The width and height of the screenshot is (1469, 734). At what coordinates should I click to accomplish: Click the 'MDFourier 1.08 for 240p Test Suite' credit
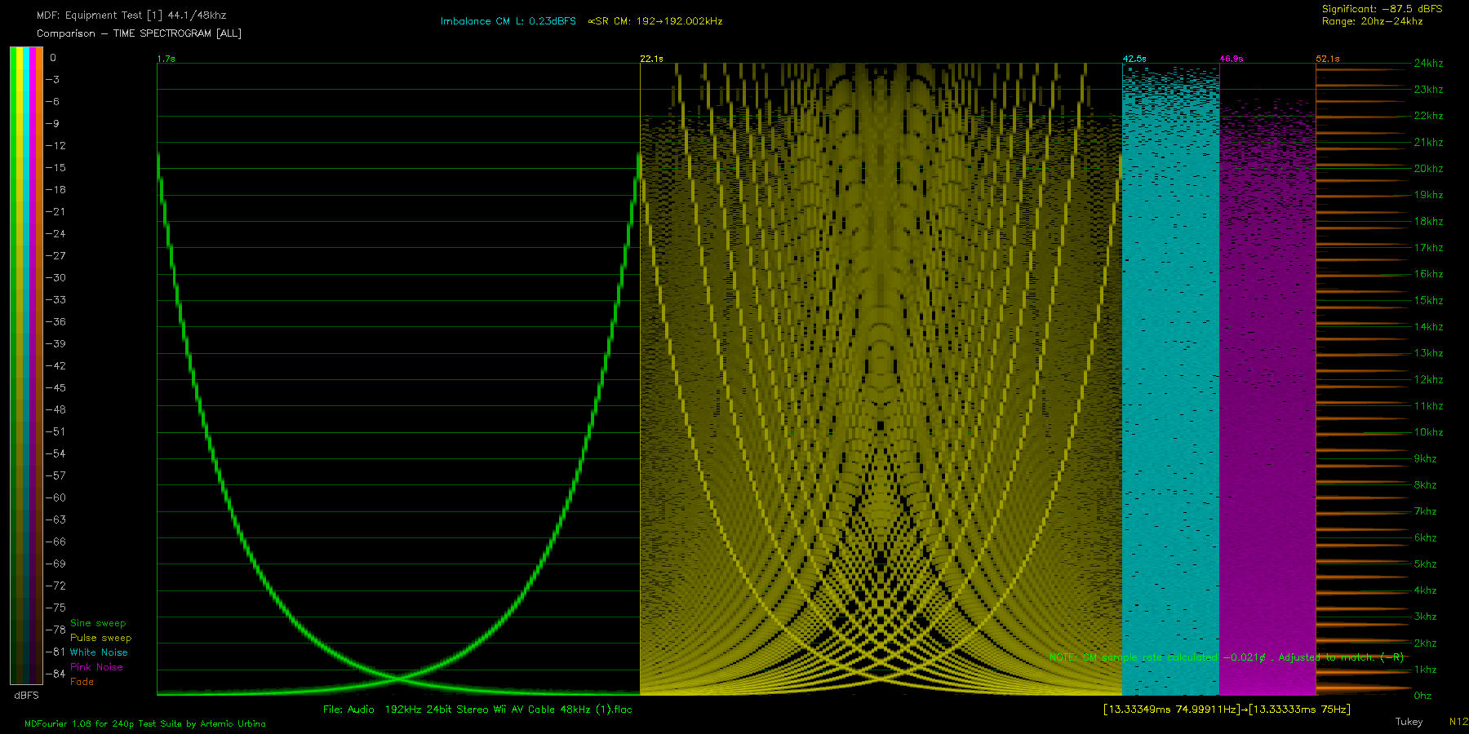[145, 724]
